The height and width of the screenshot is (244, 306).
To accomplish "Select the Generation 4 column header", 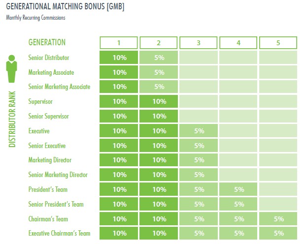I will click(x=238, y=43).
